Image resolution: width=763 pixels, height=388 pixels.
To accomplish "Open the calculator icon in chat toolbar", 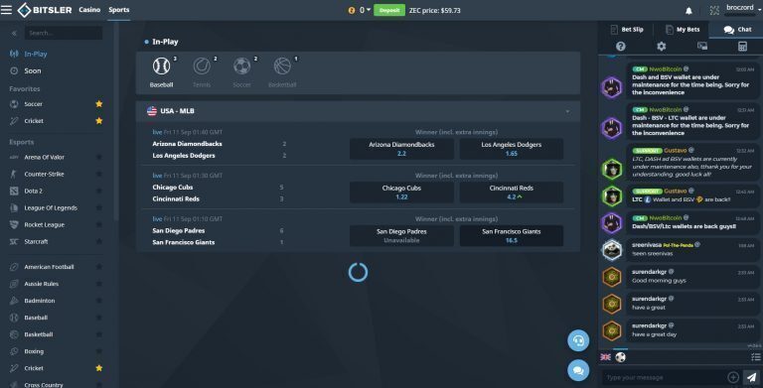I will [742, 47].
